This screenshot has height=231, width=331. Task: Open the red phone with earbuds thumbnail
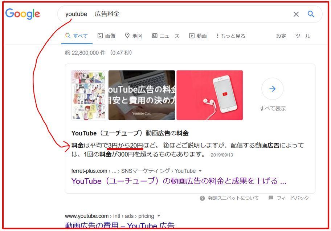click(x=210, y=95)
